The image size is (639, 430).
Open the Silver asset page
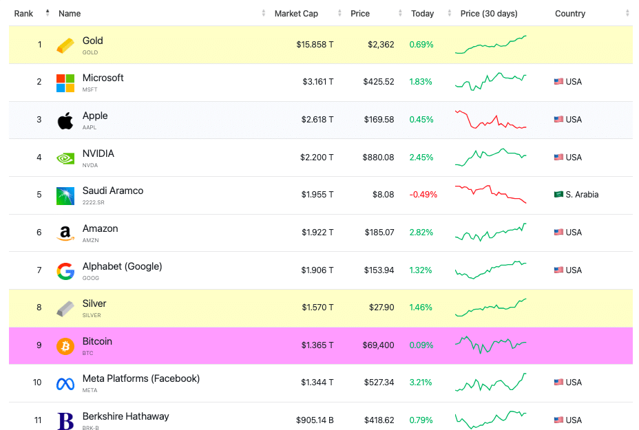coord(94,303)
